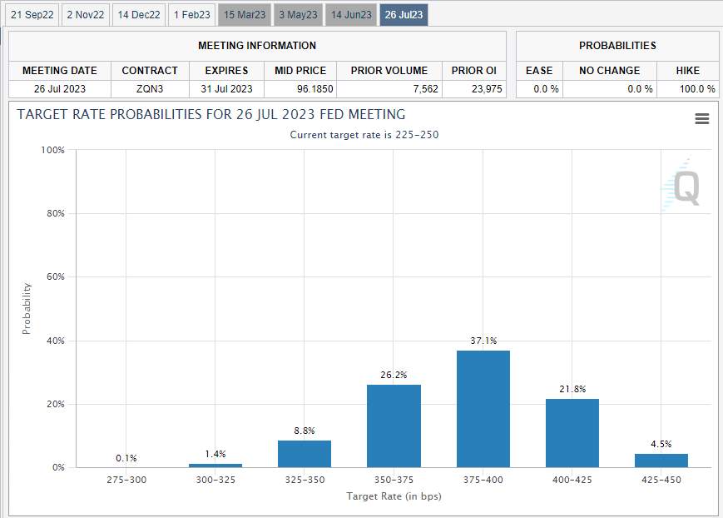Open the chart hamburger menu icon
This screenshot has height=518, width=723.
702,118
